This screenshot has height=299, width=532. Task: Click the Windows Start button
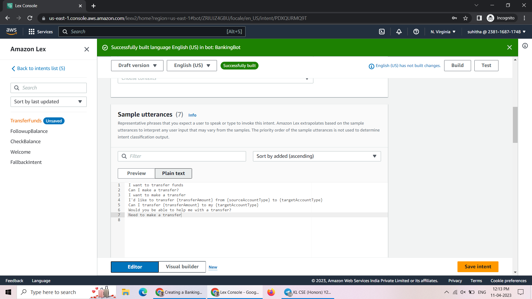(8, 292)
